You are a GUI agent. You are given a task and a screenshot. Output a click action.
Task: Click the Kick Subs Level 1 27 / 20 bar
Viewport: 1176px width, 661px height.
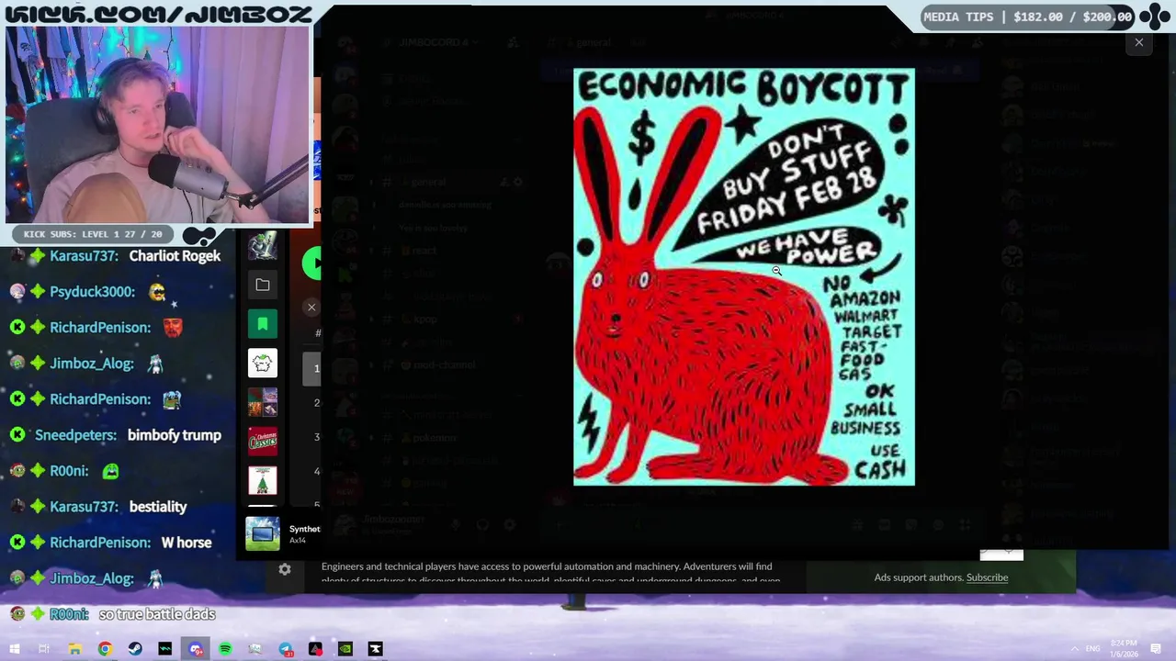[x=92, y=234]
